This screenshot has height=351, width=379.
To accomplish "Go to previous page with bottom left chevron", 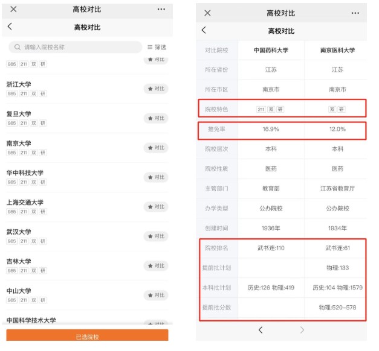I will [261, 330].
